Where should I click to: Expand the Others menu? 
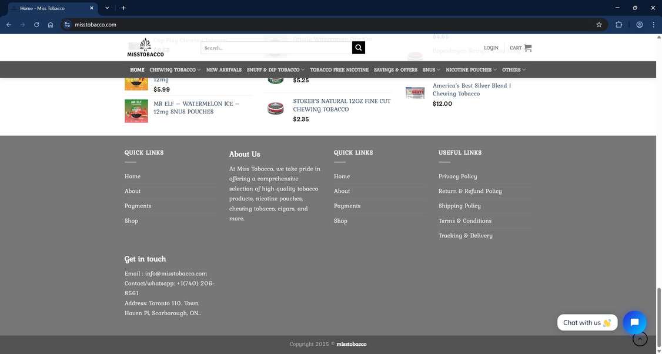(514, 70)
